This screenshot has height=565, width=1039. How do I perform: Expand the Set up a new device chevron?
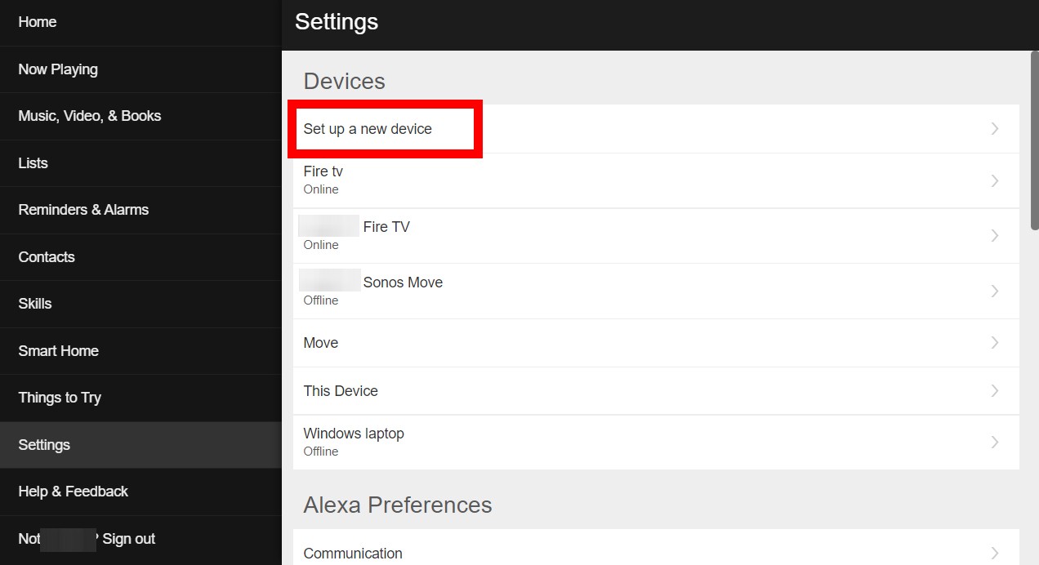pyautogui.click(x=994, y=128)
